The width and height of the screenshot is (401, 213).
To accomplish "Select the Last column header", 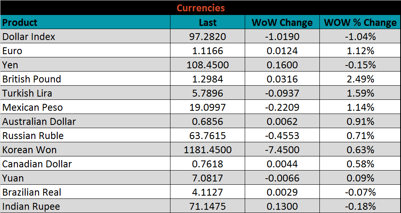I will [207, 23].
